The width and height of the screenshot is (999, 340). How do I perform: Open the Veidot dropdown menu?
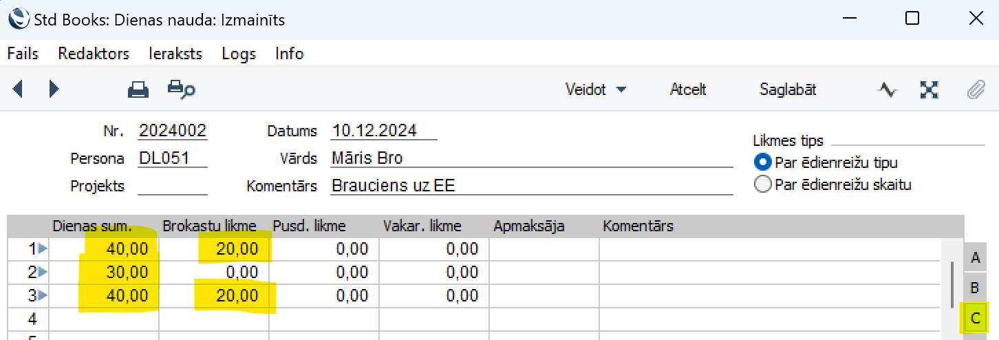pos(596,89)
